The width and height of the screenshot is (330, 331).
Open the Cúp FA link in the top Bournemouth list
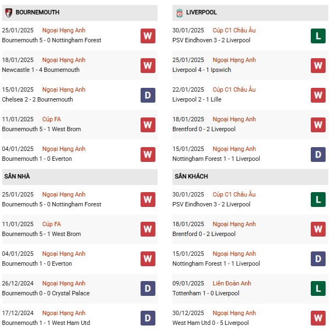tap(52, 119)
